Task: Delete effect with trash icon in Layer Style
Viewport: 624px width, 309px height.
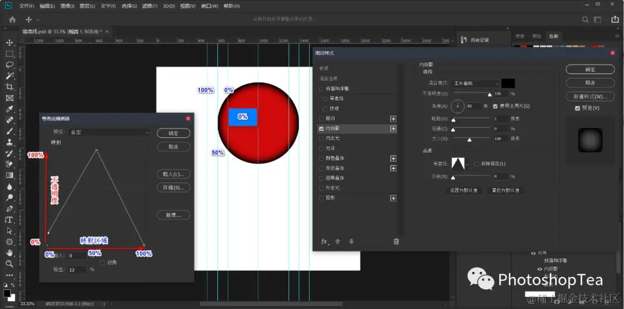Action: pyautogui.click(x=396, y=242)
